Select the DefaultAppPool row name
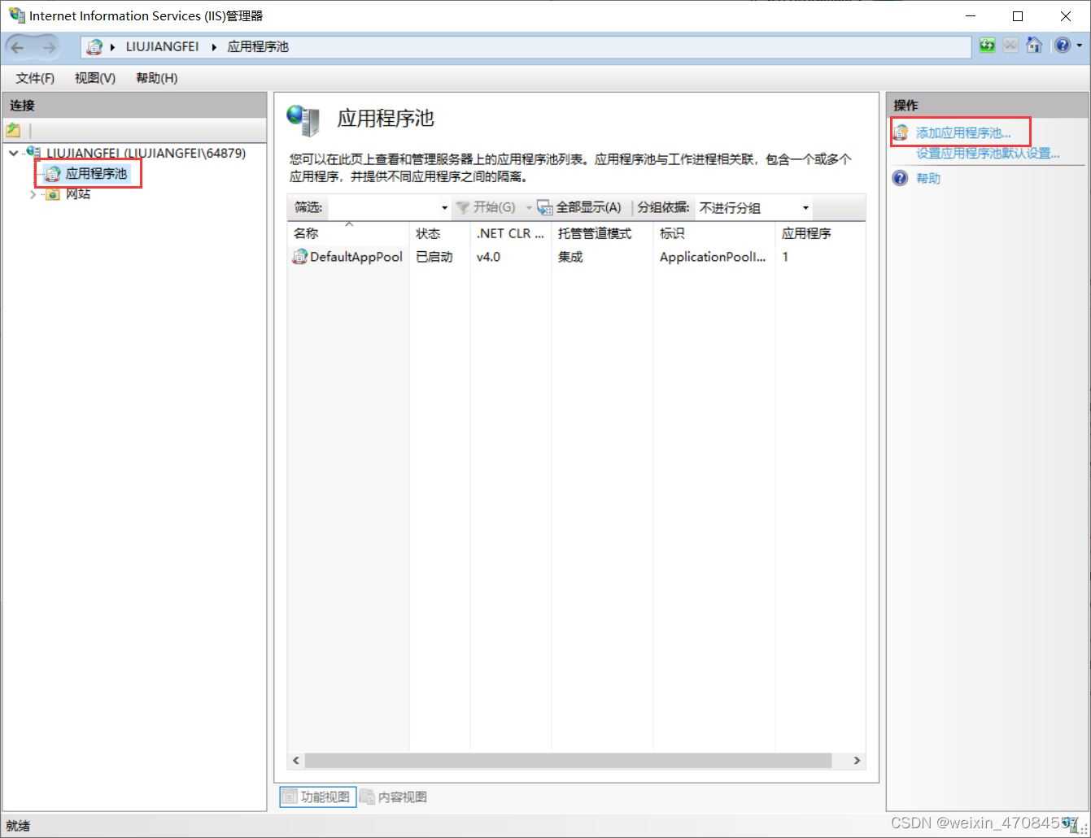 [356, 257]
